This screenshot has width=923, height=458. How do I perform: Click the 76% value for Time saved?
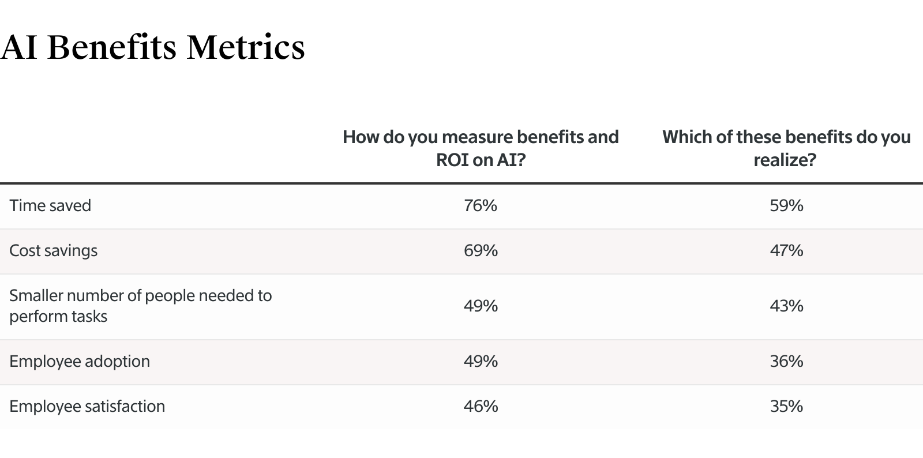(x=481, y=206)
